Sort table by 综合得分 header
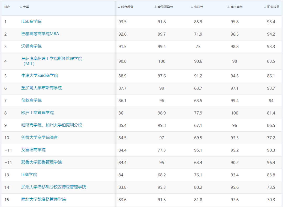283x207 pixels. (x=127, y=7)
